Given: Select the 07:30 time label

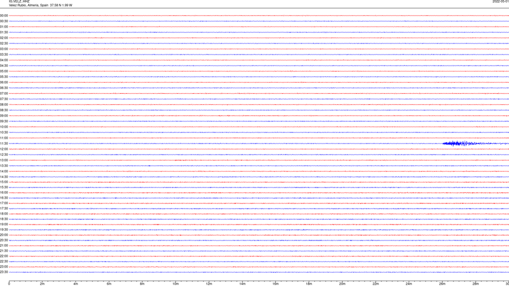Looking at the screenshot, I should coord(4,99).
